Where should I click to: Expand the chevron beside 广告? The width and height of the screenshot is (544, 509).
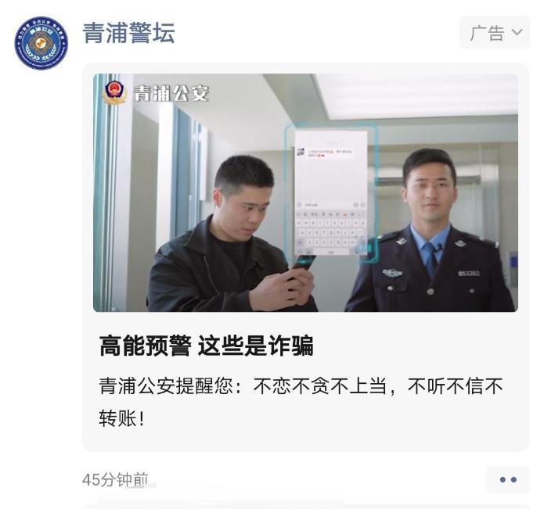[517, 33]
